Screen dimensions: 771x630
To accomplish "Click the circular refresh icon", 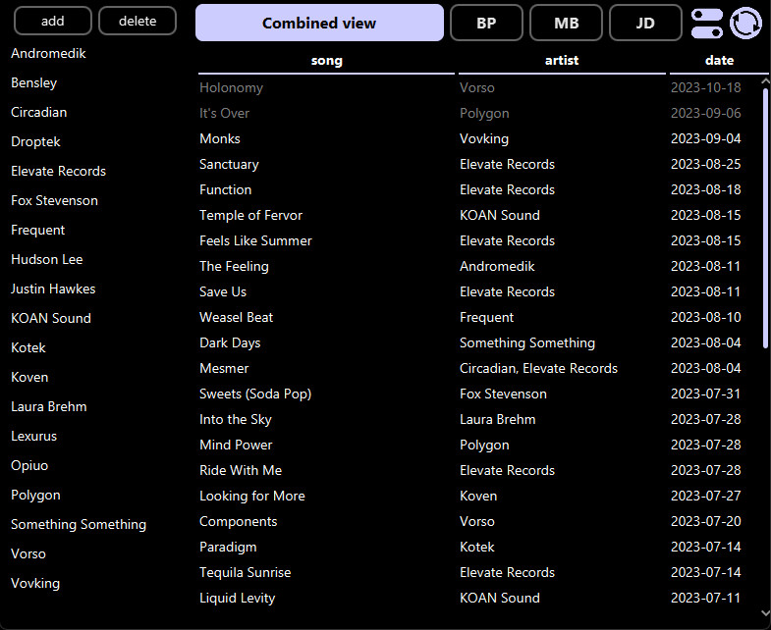I will pos(745,24).
